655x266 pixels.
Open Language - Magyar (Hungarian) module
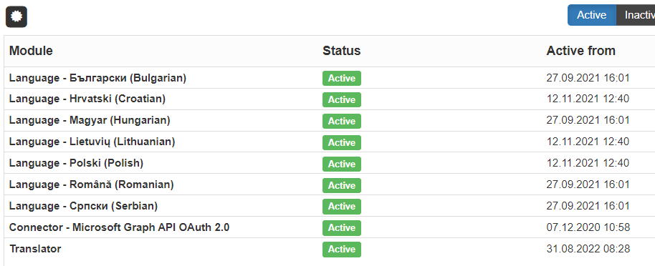(90, 121)
